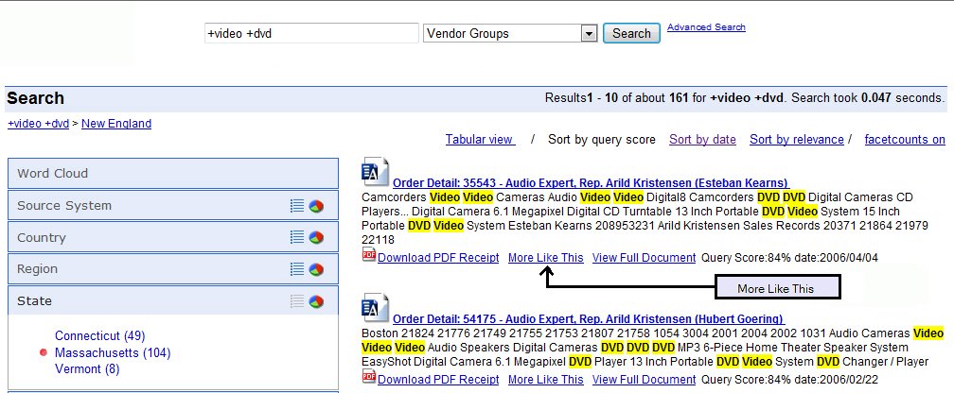Sort results by date

(x=702, y=140)
